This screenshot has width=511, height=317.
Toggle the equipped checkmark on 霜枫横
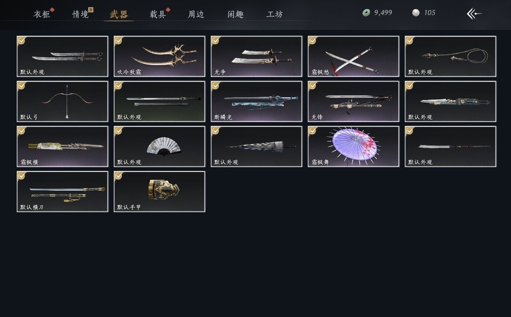click(22, 130)
